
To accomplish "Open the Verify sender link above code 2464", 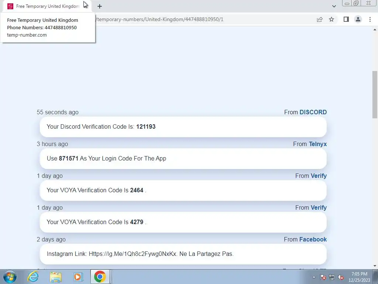I will tap(319, 176).
